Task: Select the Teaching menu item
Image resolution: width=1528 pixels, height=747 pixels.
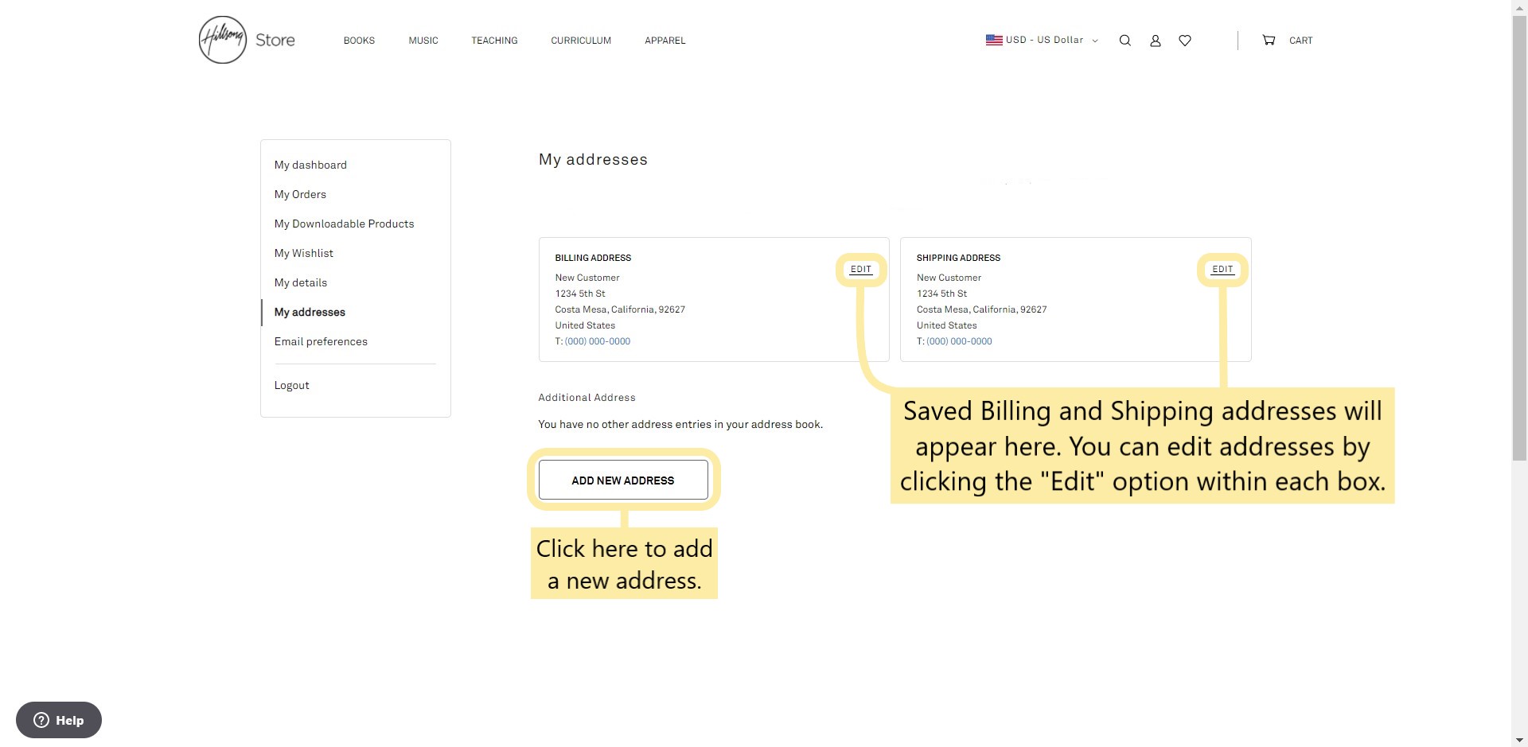Action: (x=494, y=41)
